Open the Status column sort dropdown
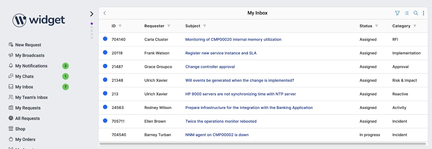 377,26
